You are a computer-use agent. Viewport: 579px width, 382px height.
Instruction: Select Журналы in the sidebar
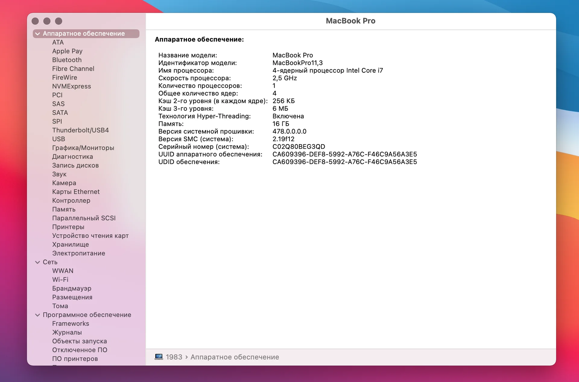(x=67, y=332)
